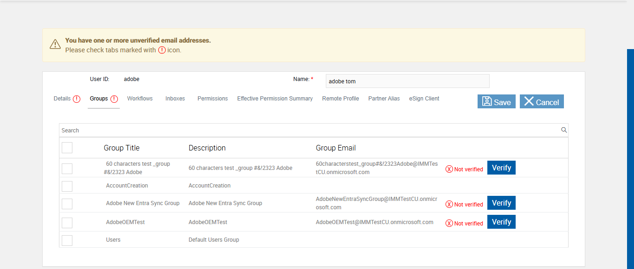Go to the Remote Profile tab
The width and height of the screenshot is (634, 269).
(340, 99)
